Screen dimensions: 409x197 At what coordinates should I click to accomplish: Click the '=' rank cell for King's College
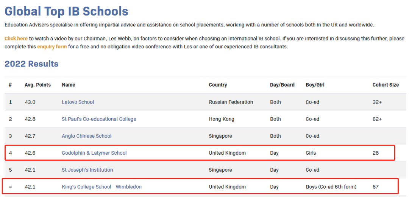11,186
